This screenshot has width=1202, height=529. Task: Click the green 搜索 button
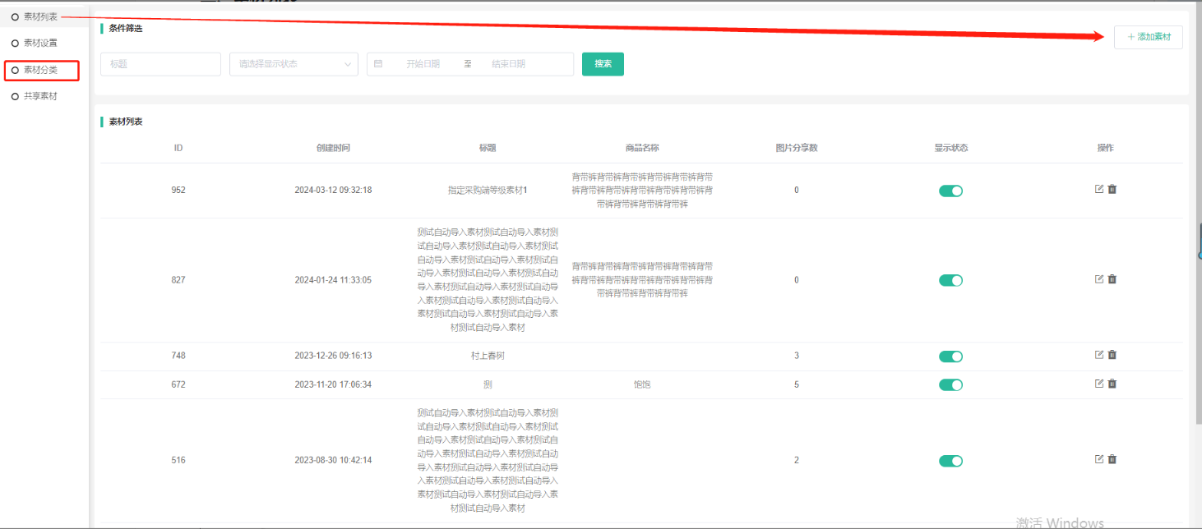(603, 64)
